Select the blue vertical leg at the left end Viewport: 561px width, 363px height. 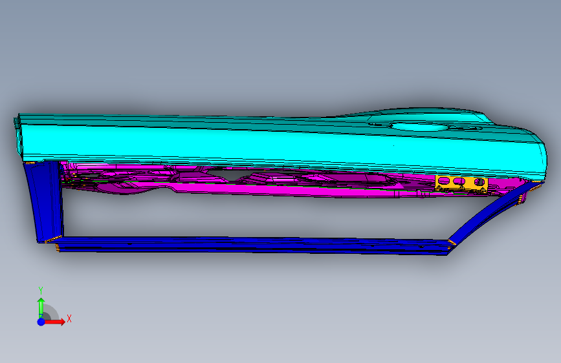[x=44, y=202]
